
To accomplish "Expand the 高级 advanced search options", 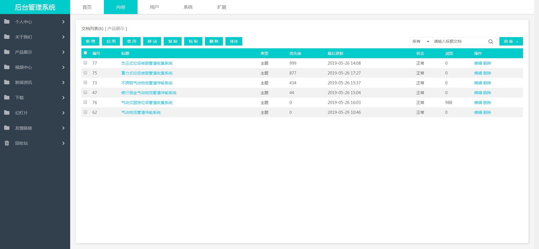I will pos(511,41).
